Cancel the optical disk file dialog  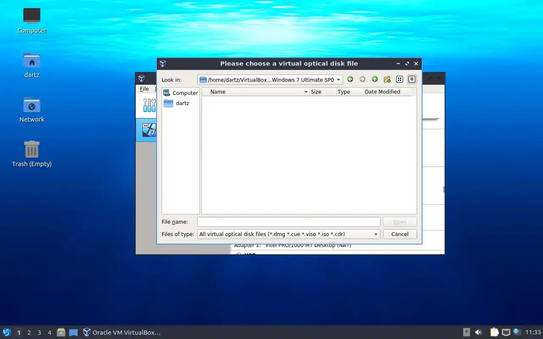coord(400,234)
